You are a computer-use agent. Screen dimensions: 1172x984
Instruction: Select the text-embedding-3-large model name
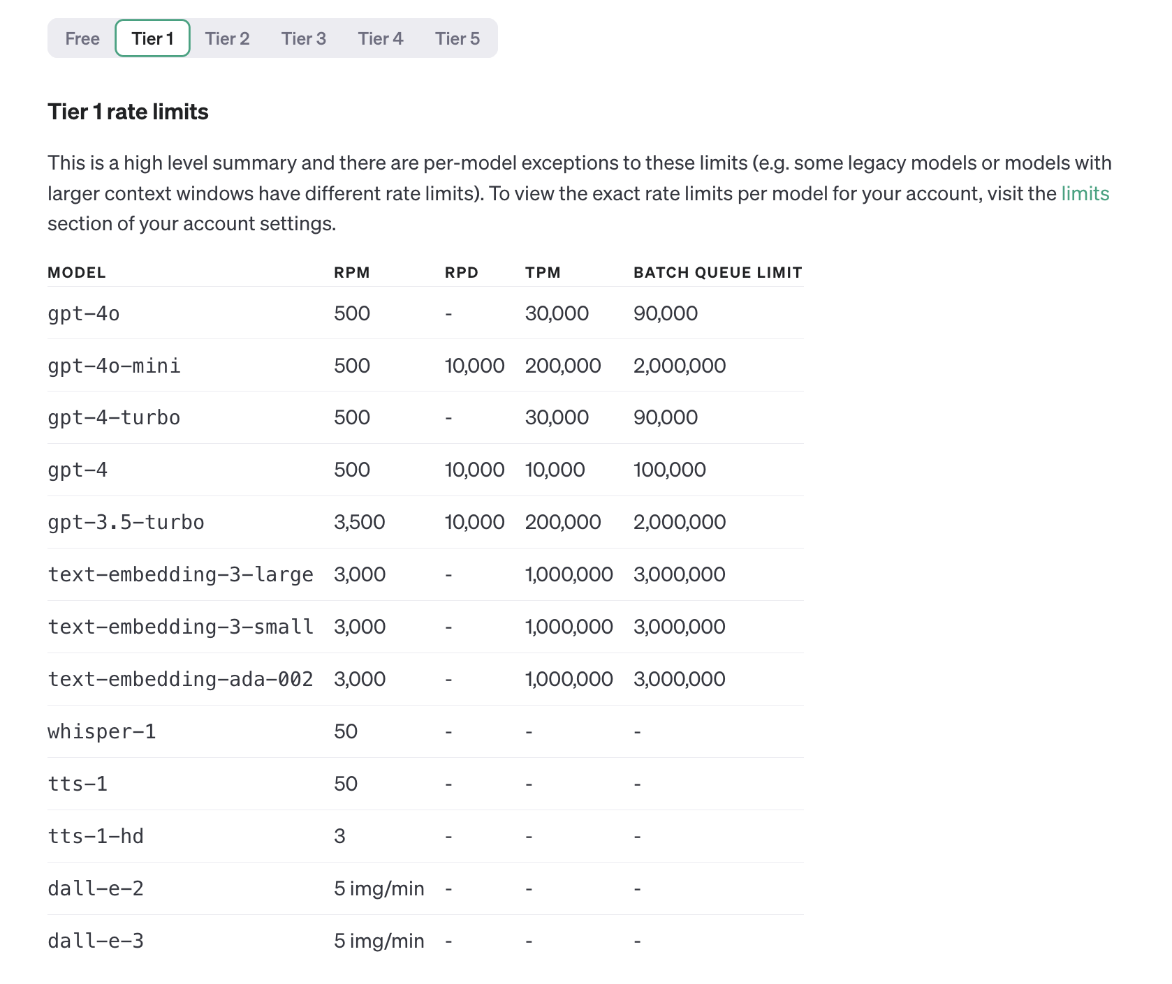pyautogui.click(x=180, y=574)
